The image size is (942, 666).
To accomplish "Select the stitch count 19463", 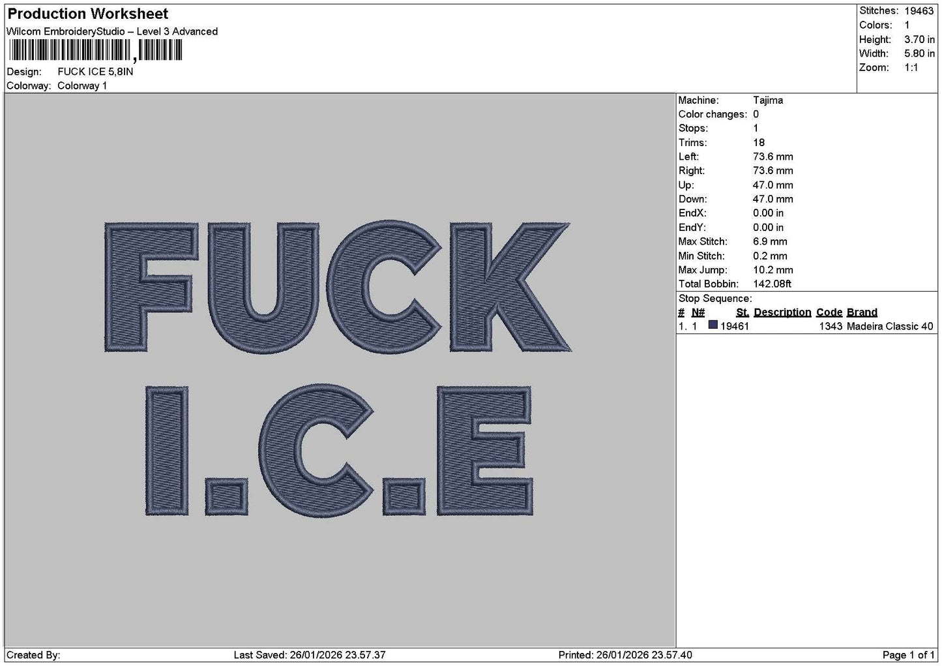I will pyautogui.click(x=919, y=11).
